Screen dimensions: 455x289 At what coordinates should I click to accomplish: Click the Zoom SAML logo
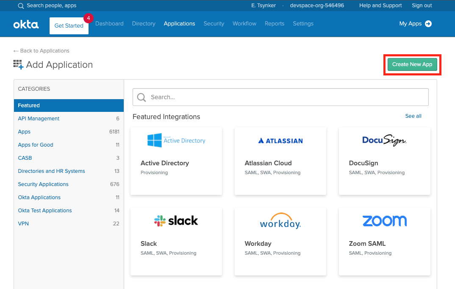click(384, 220)
